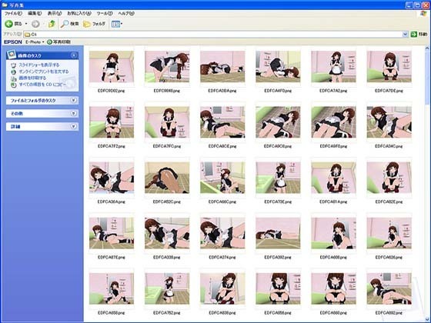Click file name EDFCA658.png
431x323 pixels.
112,313
